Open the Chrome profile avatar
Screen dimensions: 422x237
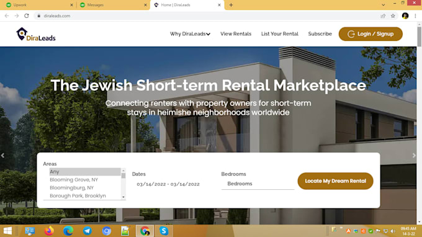click(405, 16)
